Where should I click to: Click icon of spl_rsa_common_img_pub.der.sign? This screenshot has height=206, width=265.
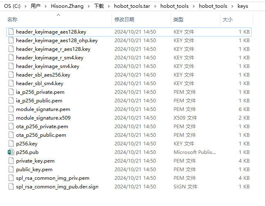[11, 187]
